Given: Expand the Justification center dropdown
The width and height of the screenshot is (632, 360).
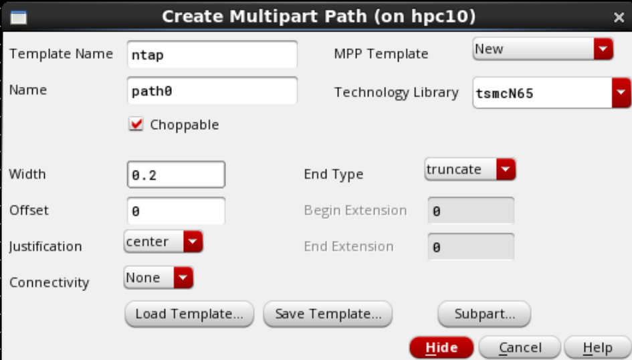Looking at the screenshot, I should tap(163, 242).
